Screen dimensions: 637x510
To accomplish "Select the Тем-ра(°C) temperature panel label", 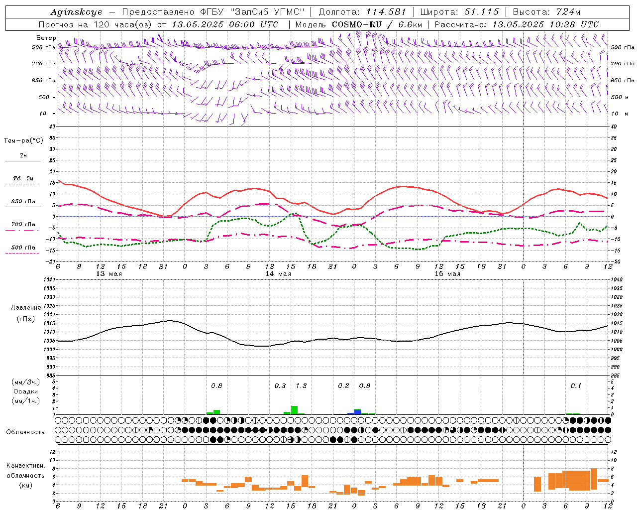I will click(23, 141).
